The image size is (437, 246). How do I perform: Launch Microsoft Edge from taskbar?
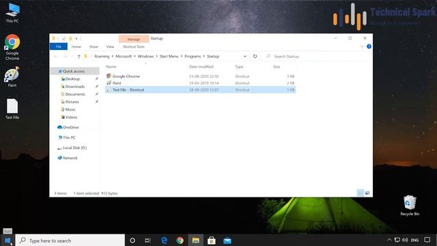(x=164, y=241)
